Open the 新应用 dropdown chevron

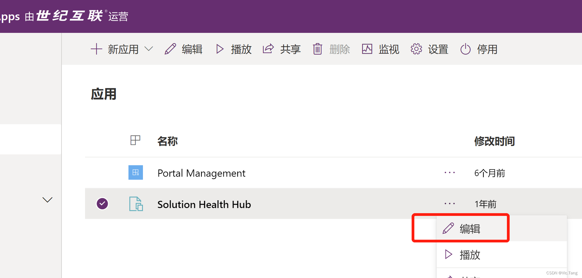click(x=149, y=49)
